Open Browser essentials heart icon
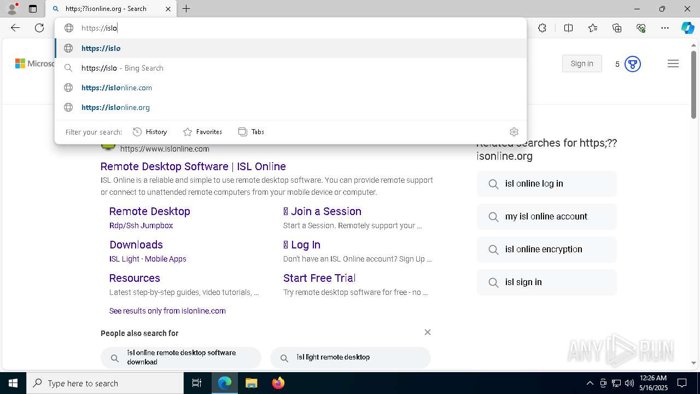 (641, 28)
